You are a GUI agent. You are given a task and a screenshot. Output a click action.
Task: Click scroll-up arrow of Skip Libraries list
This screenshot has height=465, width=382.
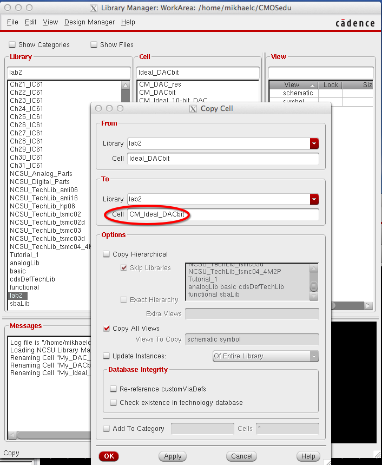(x=314, y=268)
